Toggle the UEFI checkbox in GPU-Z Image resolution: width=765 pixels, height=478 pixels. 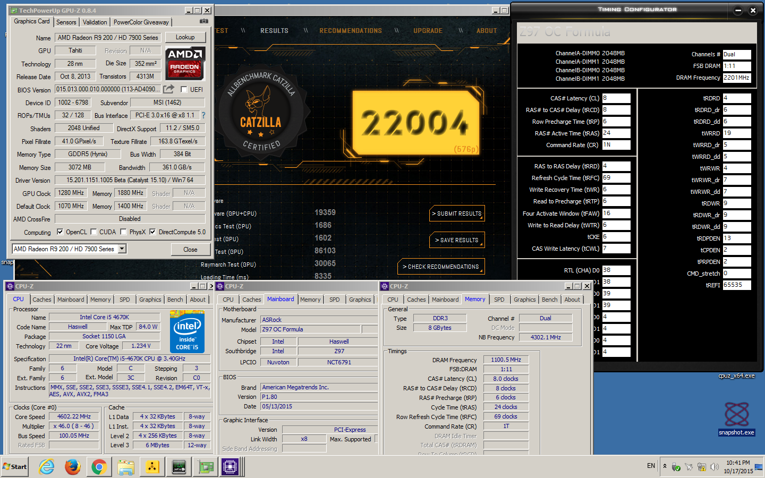click(x=184, y=89)
